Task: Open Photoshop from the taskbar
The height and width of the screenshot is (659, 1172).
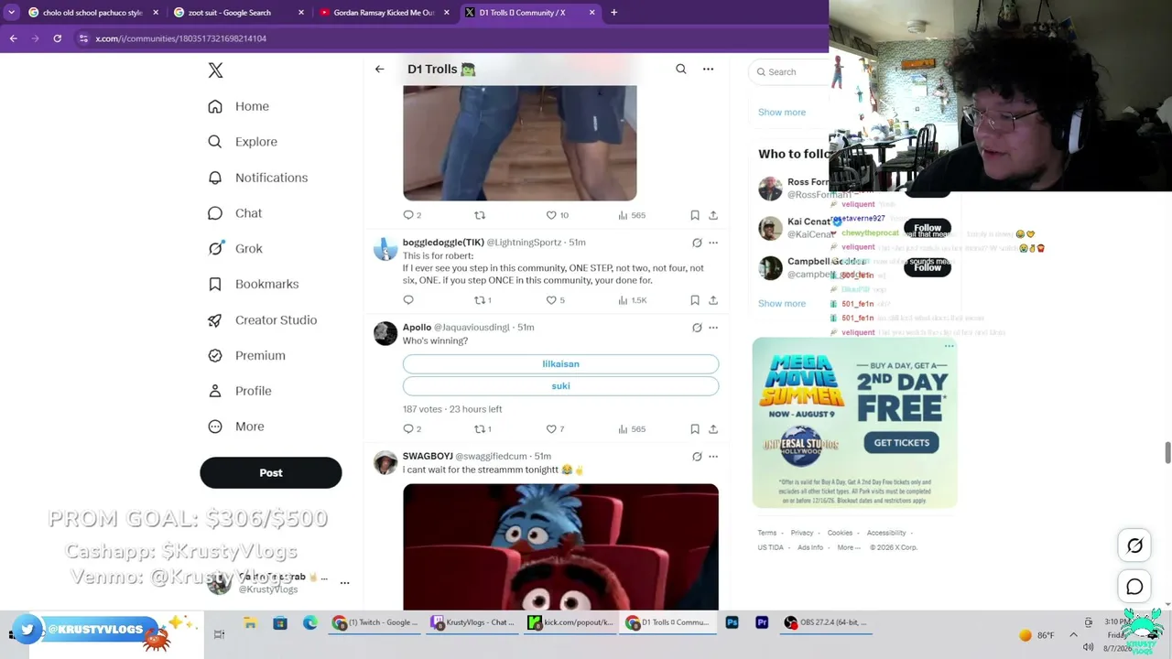Action: tap(732, 622)
